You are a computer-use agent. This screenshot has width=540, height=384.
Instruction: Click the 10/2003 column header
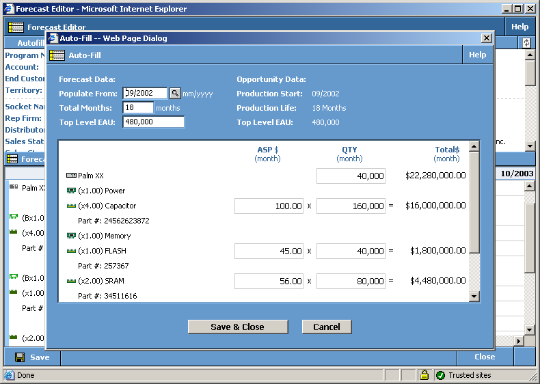[x=517, y=174]
